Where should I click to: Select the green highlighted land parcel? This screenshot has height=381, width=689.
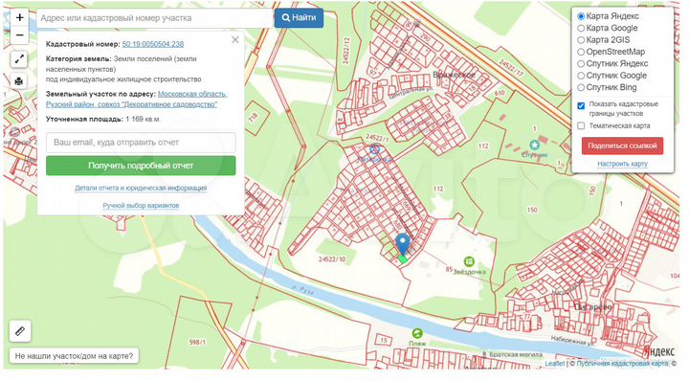pos(403,259)
